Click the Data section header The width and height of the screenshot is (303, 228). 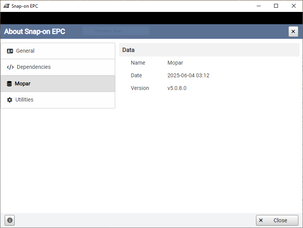click(x=128, y=50)
